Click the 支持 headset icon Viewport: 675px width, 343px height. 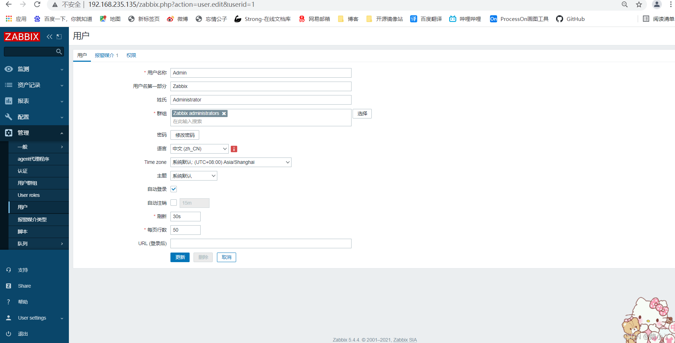9,270
